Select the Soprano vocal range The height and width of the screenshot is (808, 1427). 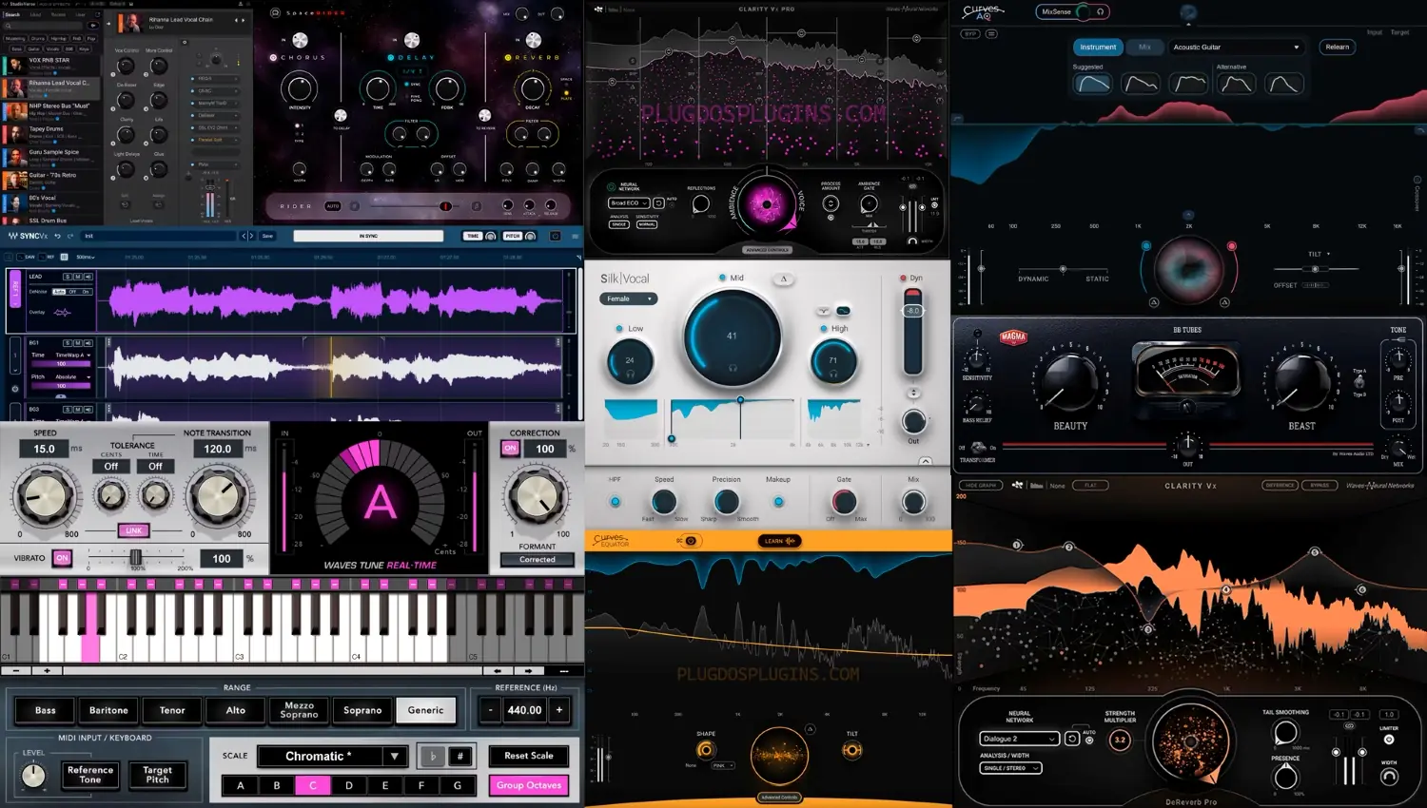point(362,710)
